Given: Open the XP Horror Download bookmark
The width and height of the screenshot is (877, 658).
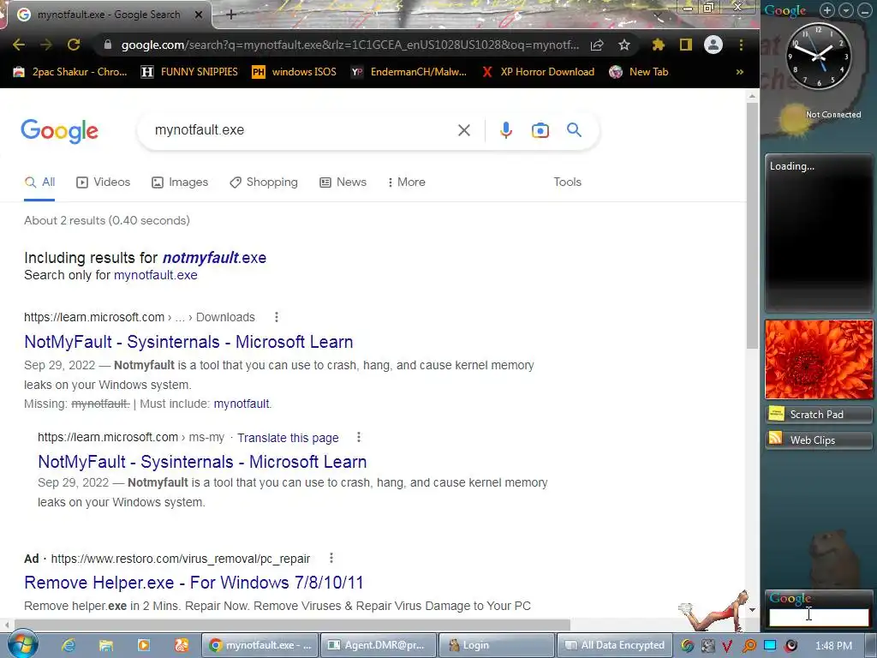Looking at the screenshot, I should 538,72.
